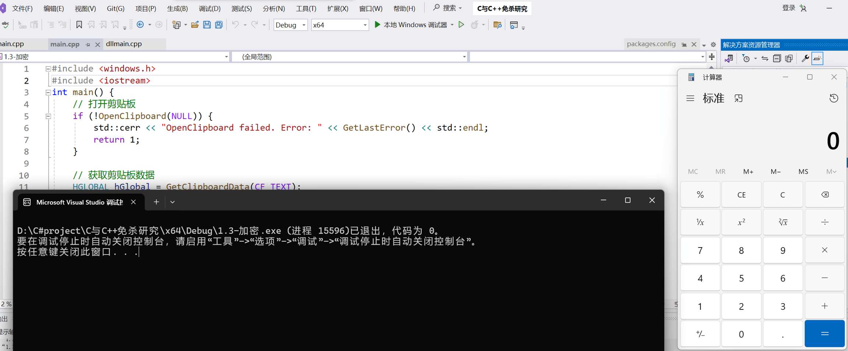
Task: Toggle pin on main.cpp tab
Action: [88, 45]
